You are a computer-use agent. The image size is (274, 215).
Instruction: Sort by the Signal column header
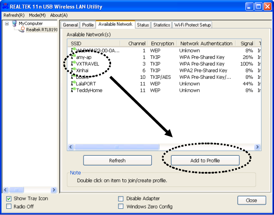246,43
